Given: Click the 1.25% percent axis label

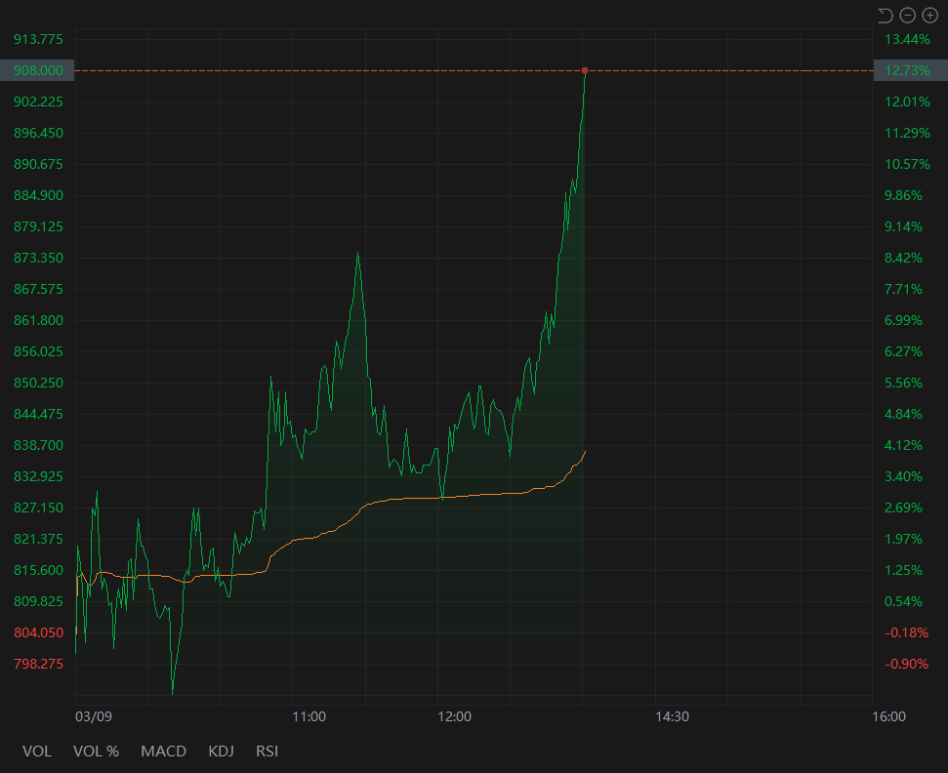Looking at the screenshot, I should coord(903,571).
